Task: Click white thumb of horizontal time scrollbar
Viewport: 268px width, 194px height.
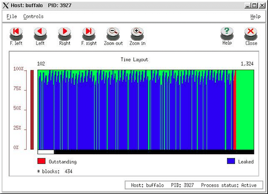Action: [46, 152]
